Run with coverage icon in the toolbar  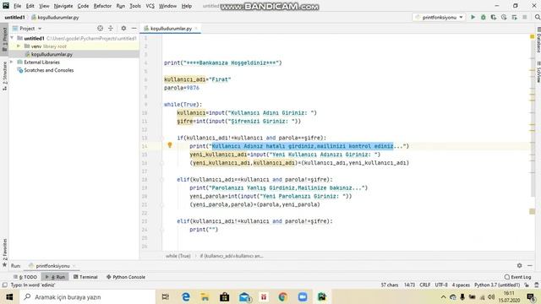pyautogui.click(x=494, y=17)
